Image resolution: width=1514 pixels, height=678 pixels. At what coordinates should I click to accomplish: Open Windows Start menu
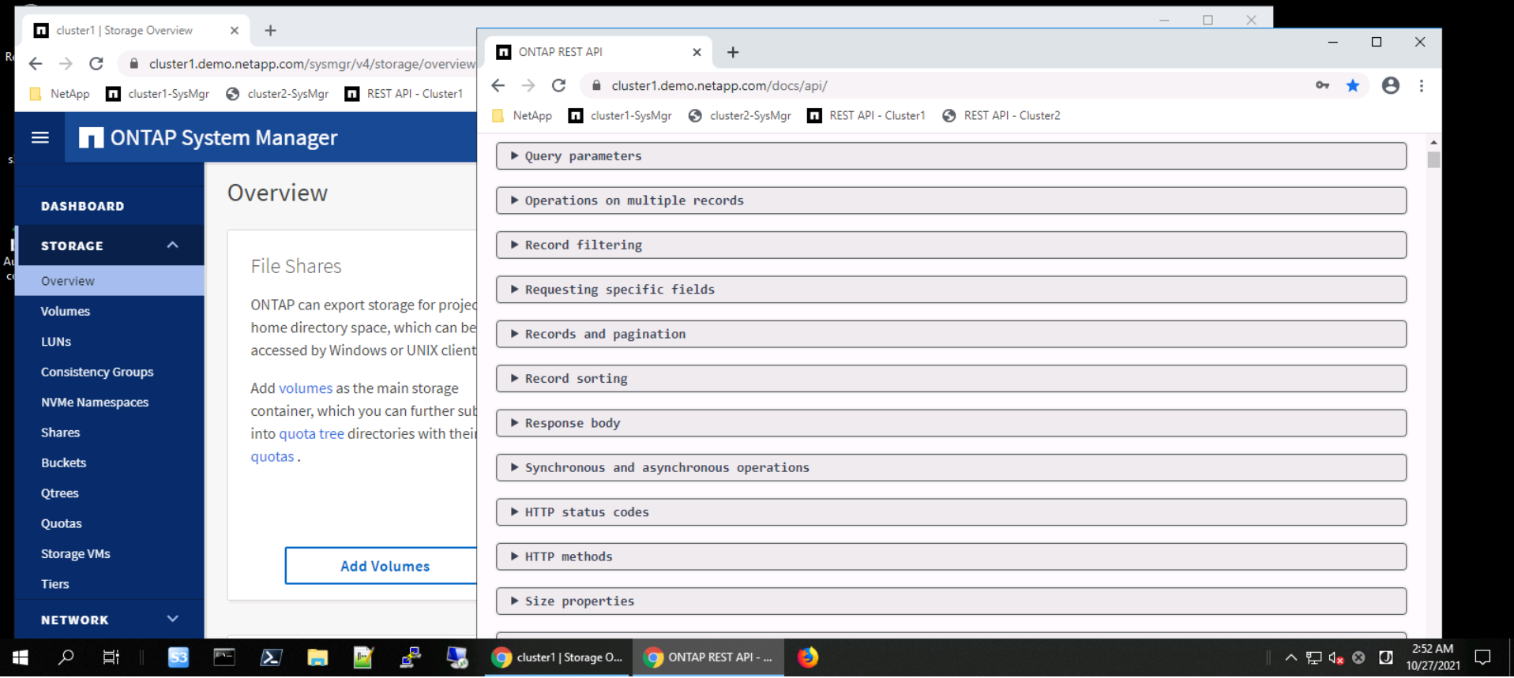(x=21, y=657)
